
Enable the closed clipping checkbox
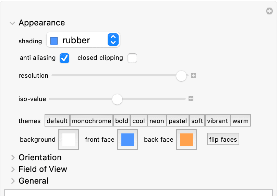tap(132, 58)
